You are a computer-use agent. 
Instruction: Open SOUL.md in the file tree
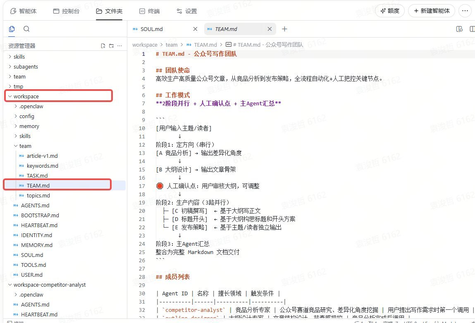[x=32, y=255]
